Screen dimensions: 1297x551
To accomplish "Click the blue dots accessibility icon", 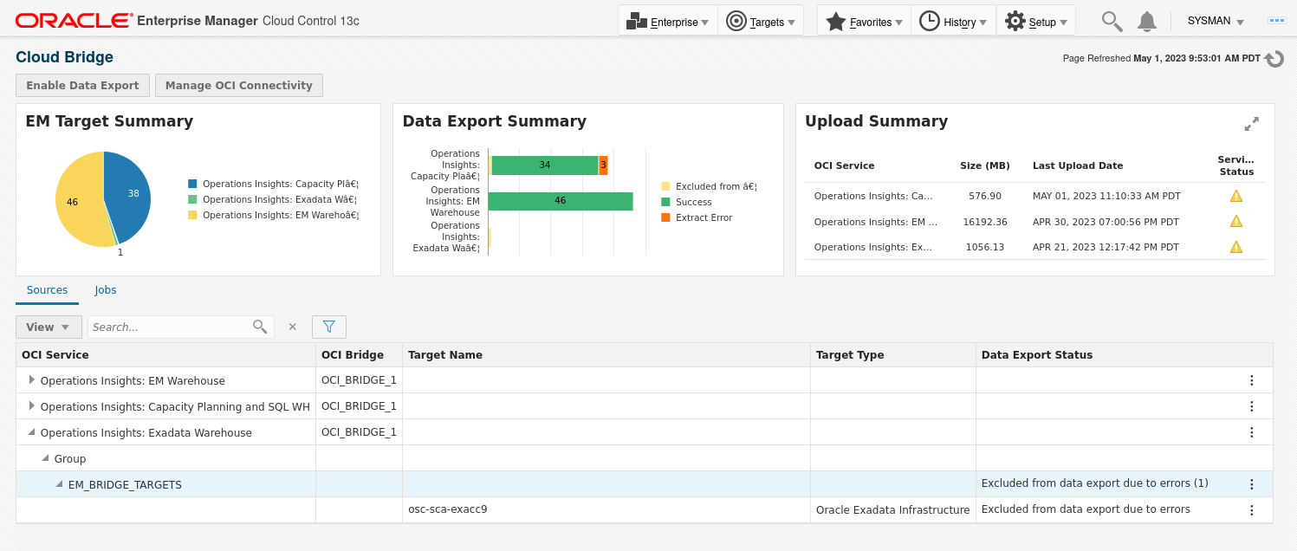I will pyautogui.click(x=1276, y=20).
